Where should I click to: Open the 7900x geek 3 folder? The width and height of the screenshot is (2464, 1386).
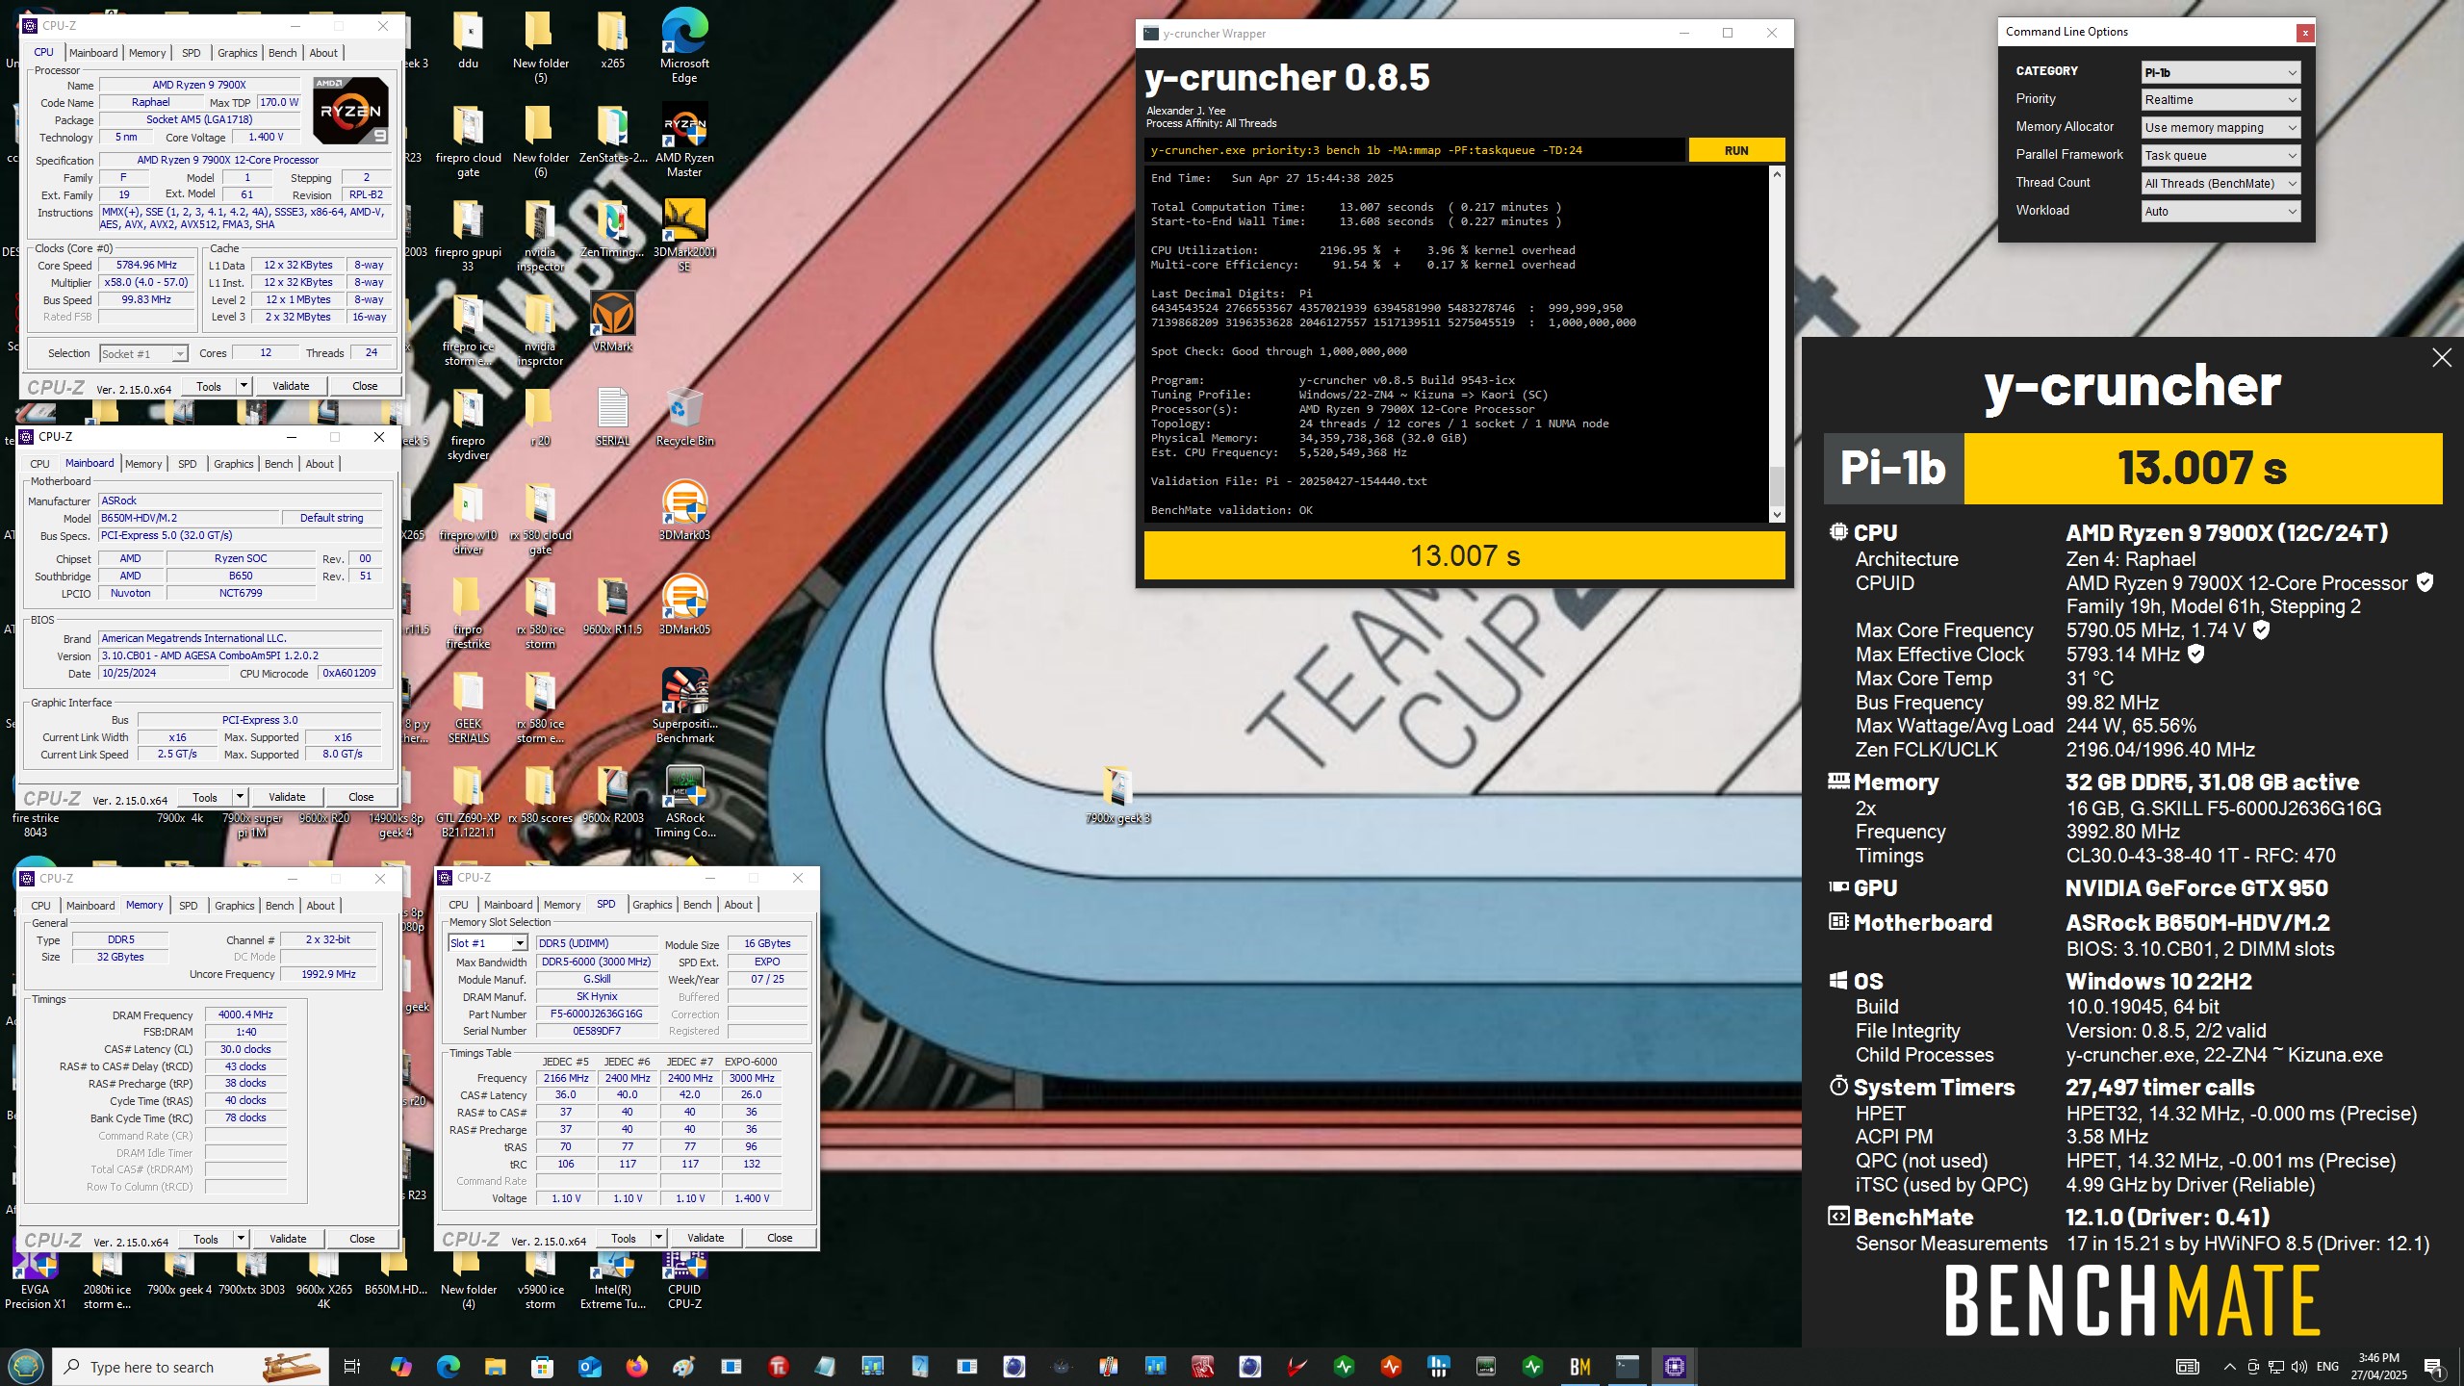tap(1117, 795)
